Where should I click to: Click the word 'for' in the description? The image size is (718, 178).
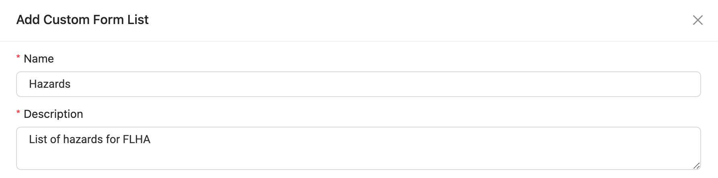click(113, 139)
